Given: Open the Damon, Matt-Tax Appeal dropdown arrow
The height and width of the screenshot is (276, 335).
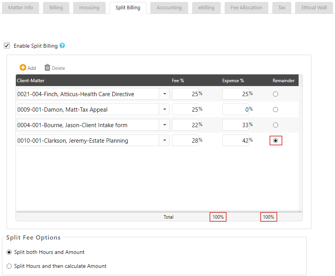Looking at the screenshot, I should coord(164,110).
